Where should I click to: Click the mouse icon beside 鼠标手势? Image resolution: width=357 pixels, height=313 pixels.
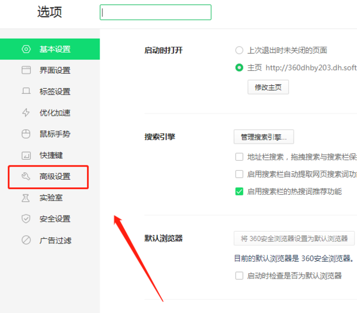[26, 134]
